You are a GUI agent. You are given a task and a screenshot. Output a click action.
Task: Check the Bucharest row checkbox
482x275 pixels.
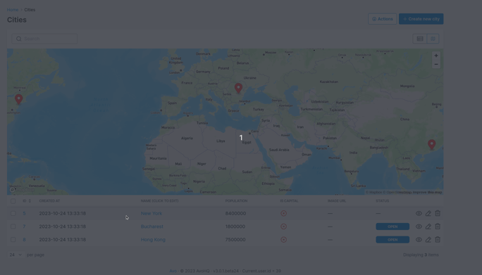click(13, 226)
